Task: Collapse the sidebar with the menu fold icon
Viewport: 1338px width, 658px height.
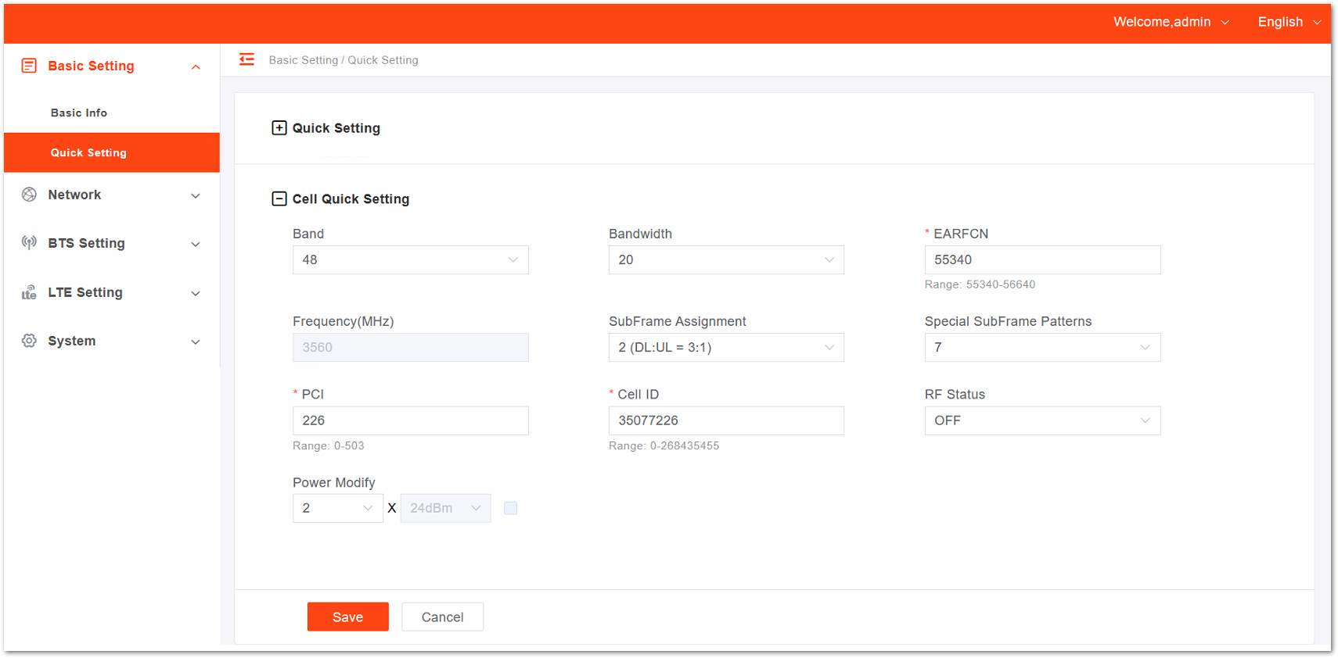Action: [x=246, y=59]
